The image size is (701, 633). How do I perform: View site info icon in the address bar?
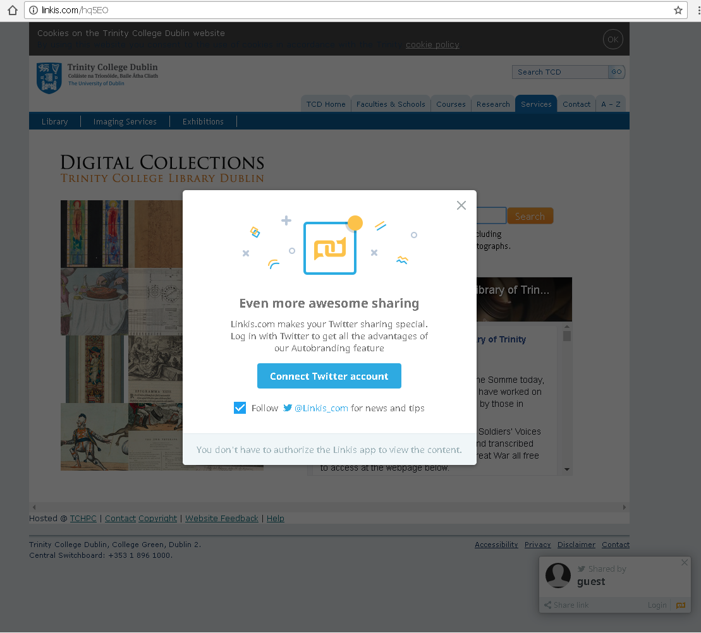tap(34, 10)
